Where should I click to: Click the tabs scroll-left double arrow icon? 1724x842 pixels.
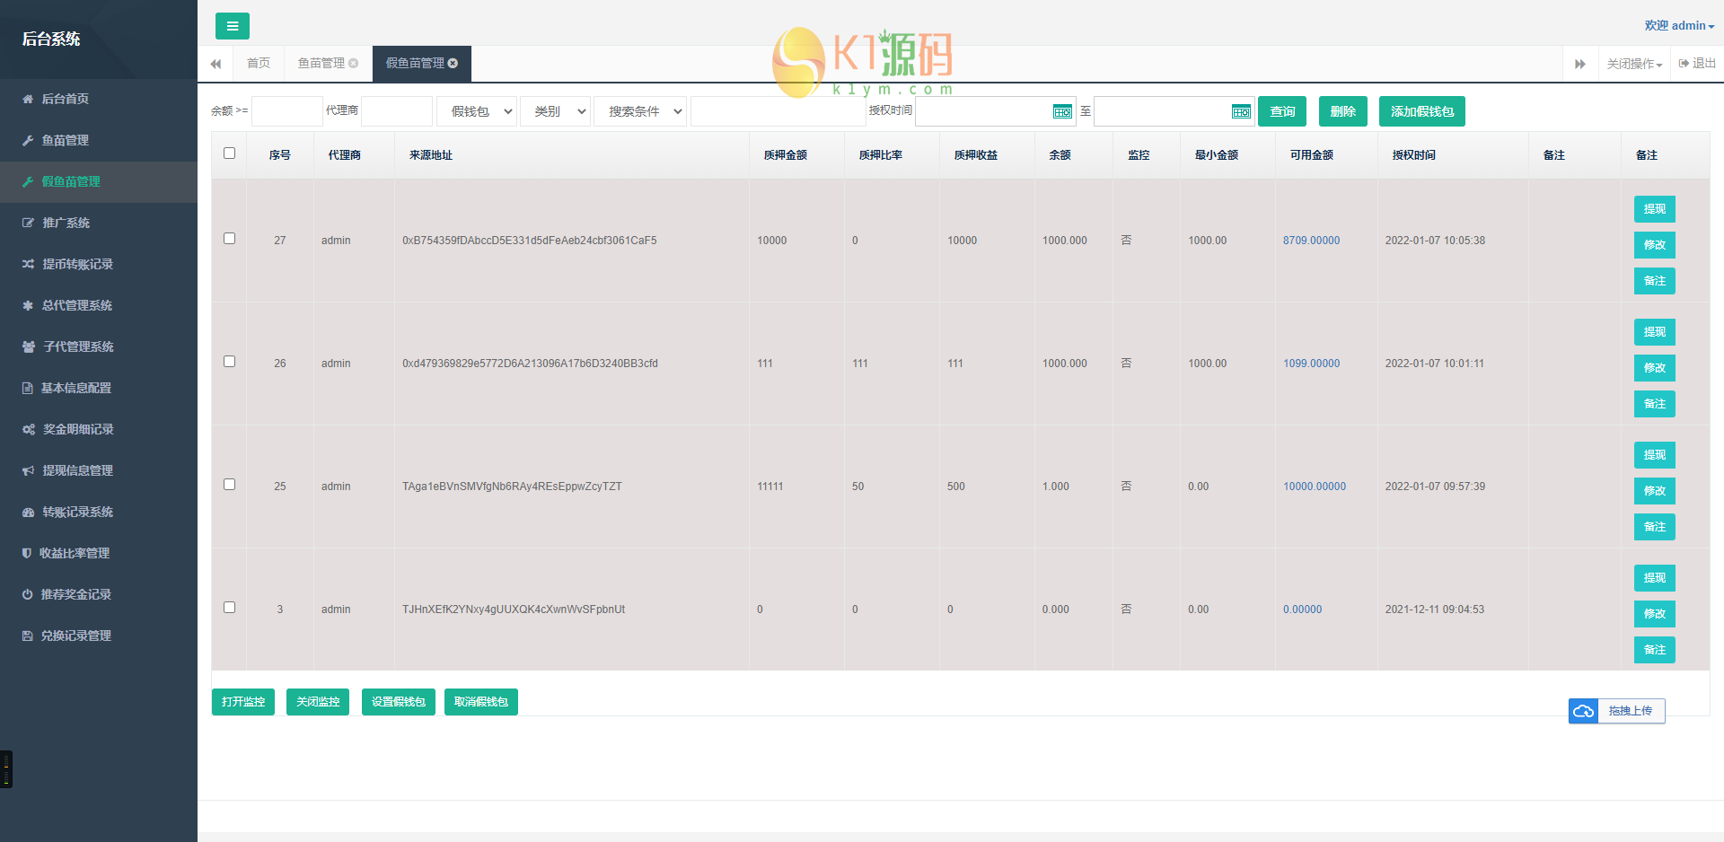click(215, 64)
